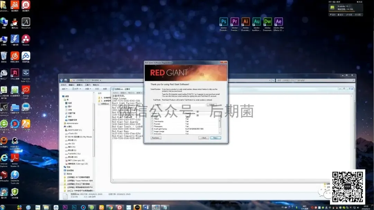Open Photoshop from taskbar

coord(74,207)
